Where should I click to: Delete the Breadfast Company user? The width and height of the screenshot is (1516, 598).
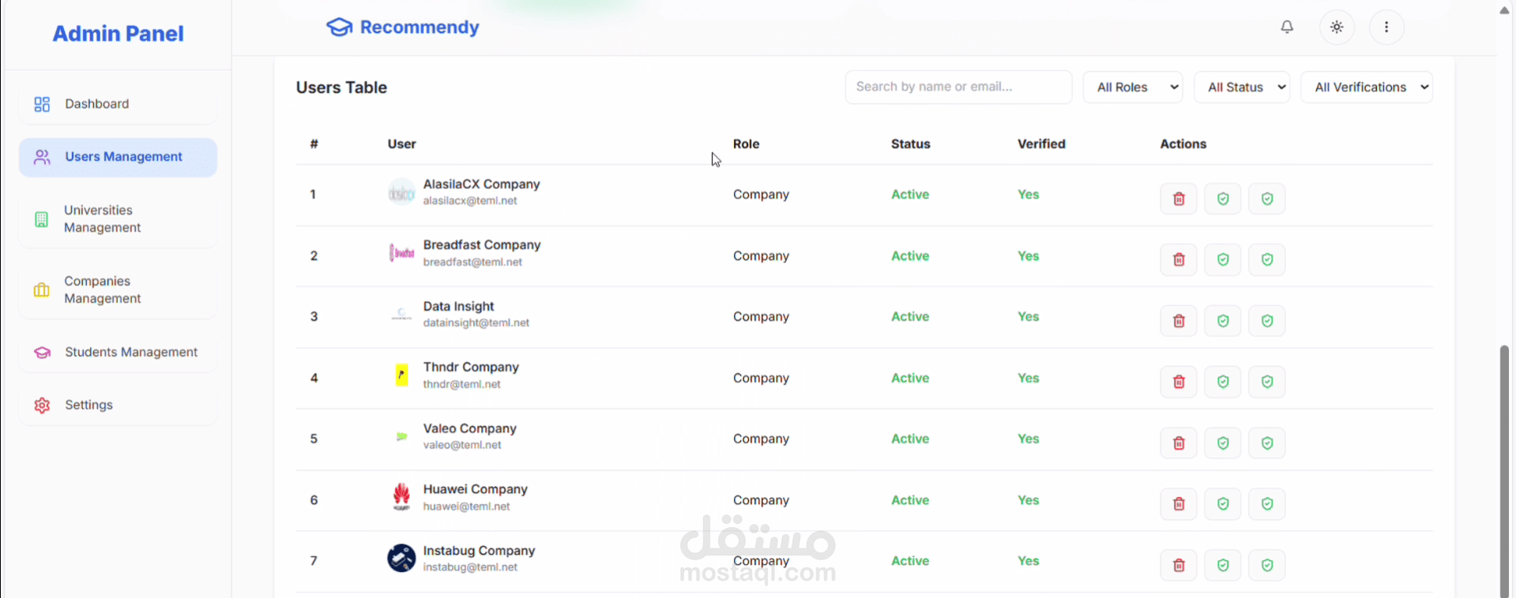[1178, 260]
